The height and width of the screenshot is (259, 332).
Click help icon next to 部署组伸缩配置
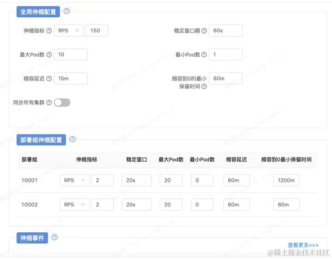coord(73,139)
